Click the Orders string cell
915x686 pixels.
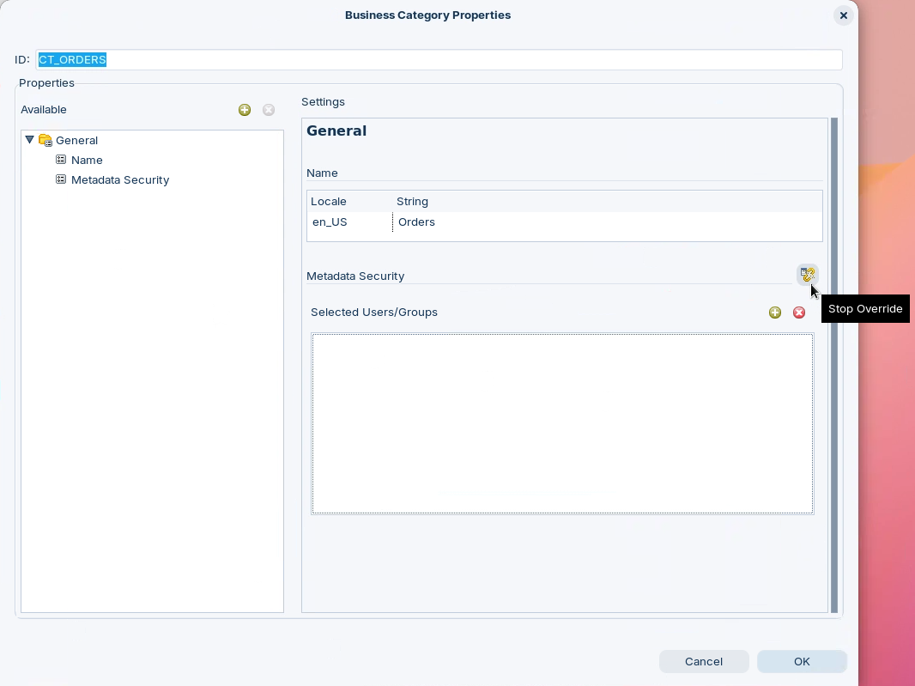coord(417,222)
